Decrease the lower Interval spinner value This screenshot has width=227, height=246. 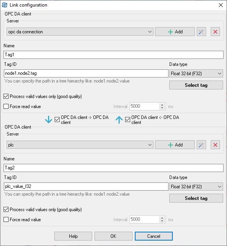(x=162, y=221)
